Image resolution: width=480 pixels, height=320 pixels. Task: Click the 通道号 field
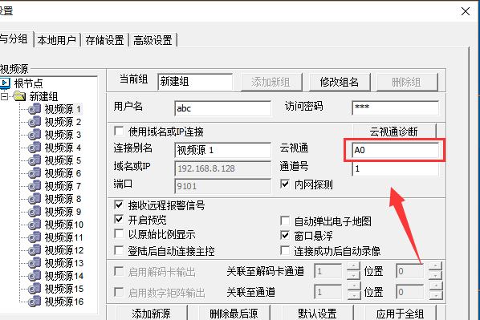[395, 168]
